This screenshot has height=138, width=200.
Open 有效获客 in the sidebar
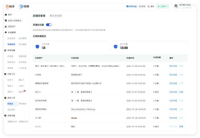[23, 104]
